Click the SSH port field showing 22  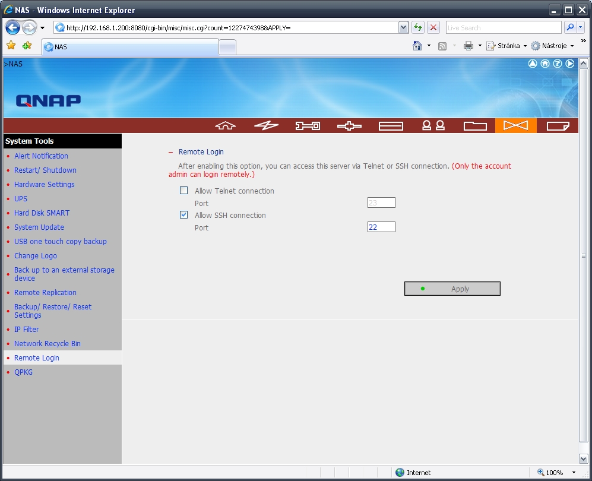(x=381, y=227)
